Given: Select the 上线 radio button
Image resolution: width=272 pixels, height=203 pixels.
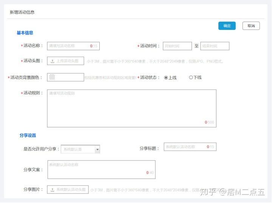Looking at the screenshot, I should 166,78.
